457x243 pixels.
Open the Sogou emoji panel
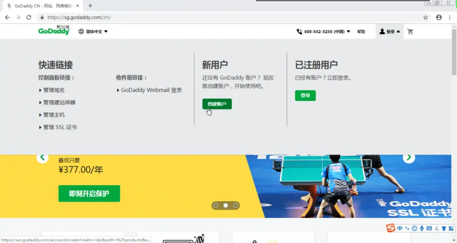click(x=414, y=229)
